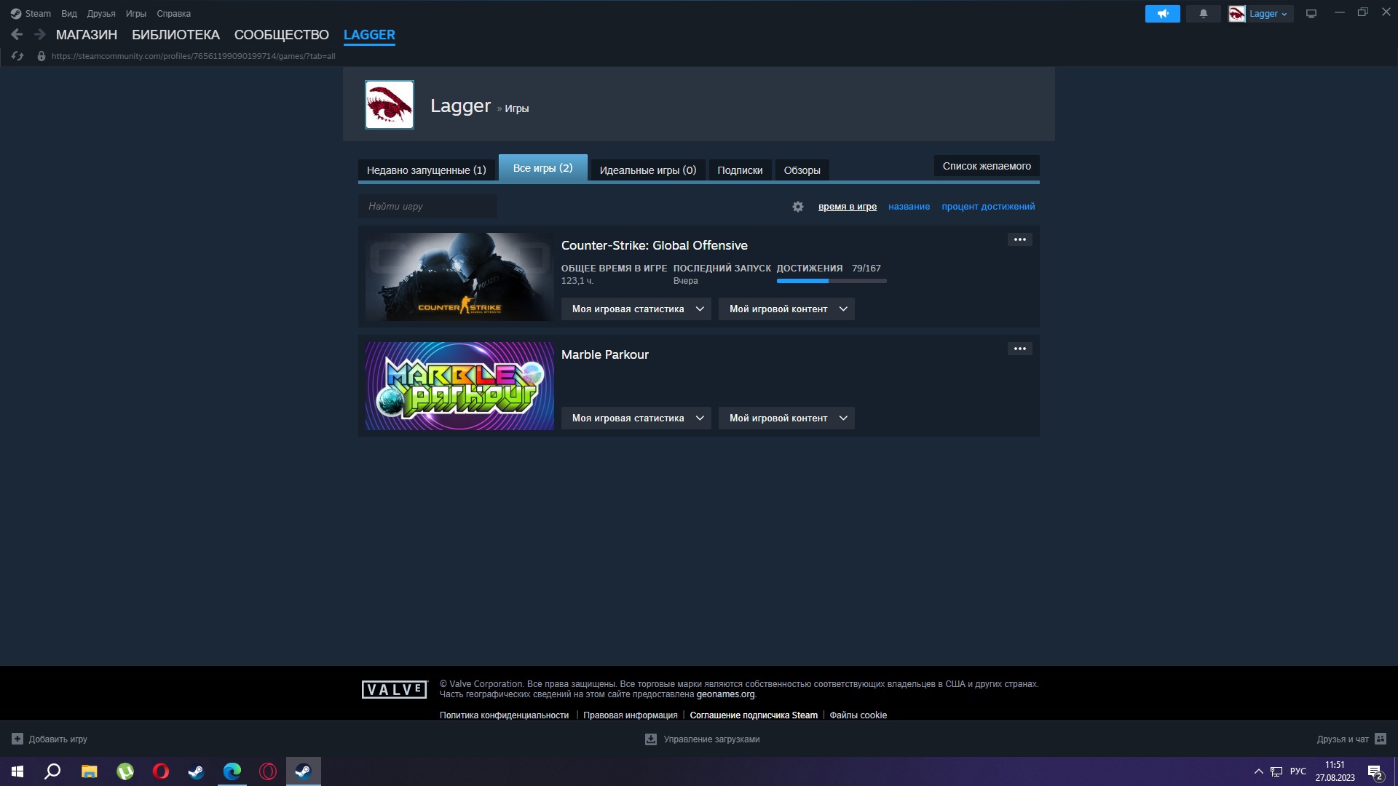Open Windows taskbar search
Viewport: 1398px width, 786px height.
(x=52, y=771)
